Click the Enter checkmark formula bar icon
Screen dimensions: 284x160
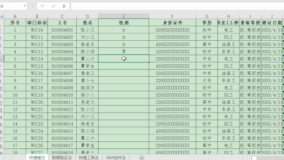coord(53,6)
